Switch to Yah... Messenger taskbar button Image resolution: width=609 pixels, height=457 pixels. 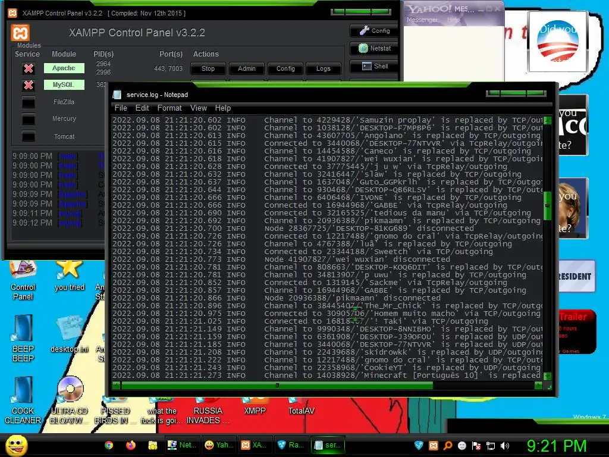[x=219, y=445]
